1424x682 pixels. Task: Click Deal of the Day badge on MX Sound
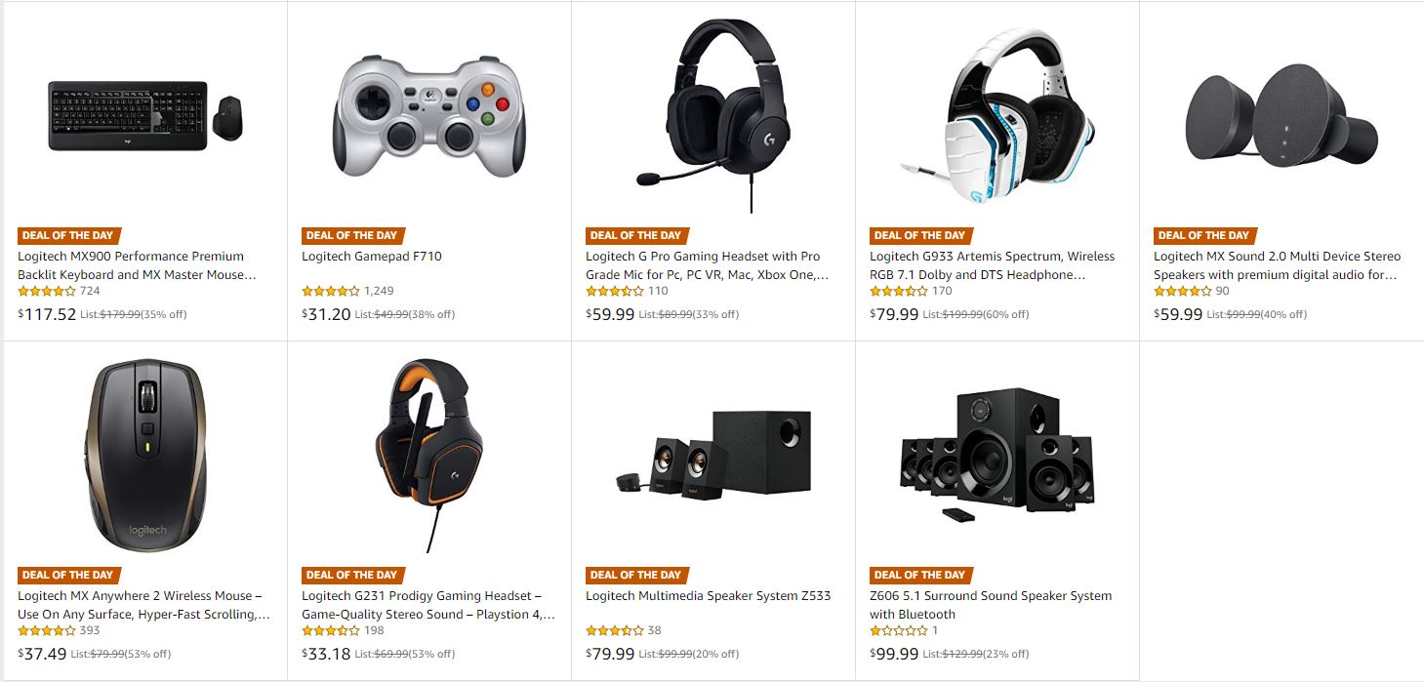tap(1204, 235)
